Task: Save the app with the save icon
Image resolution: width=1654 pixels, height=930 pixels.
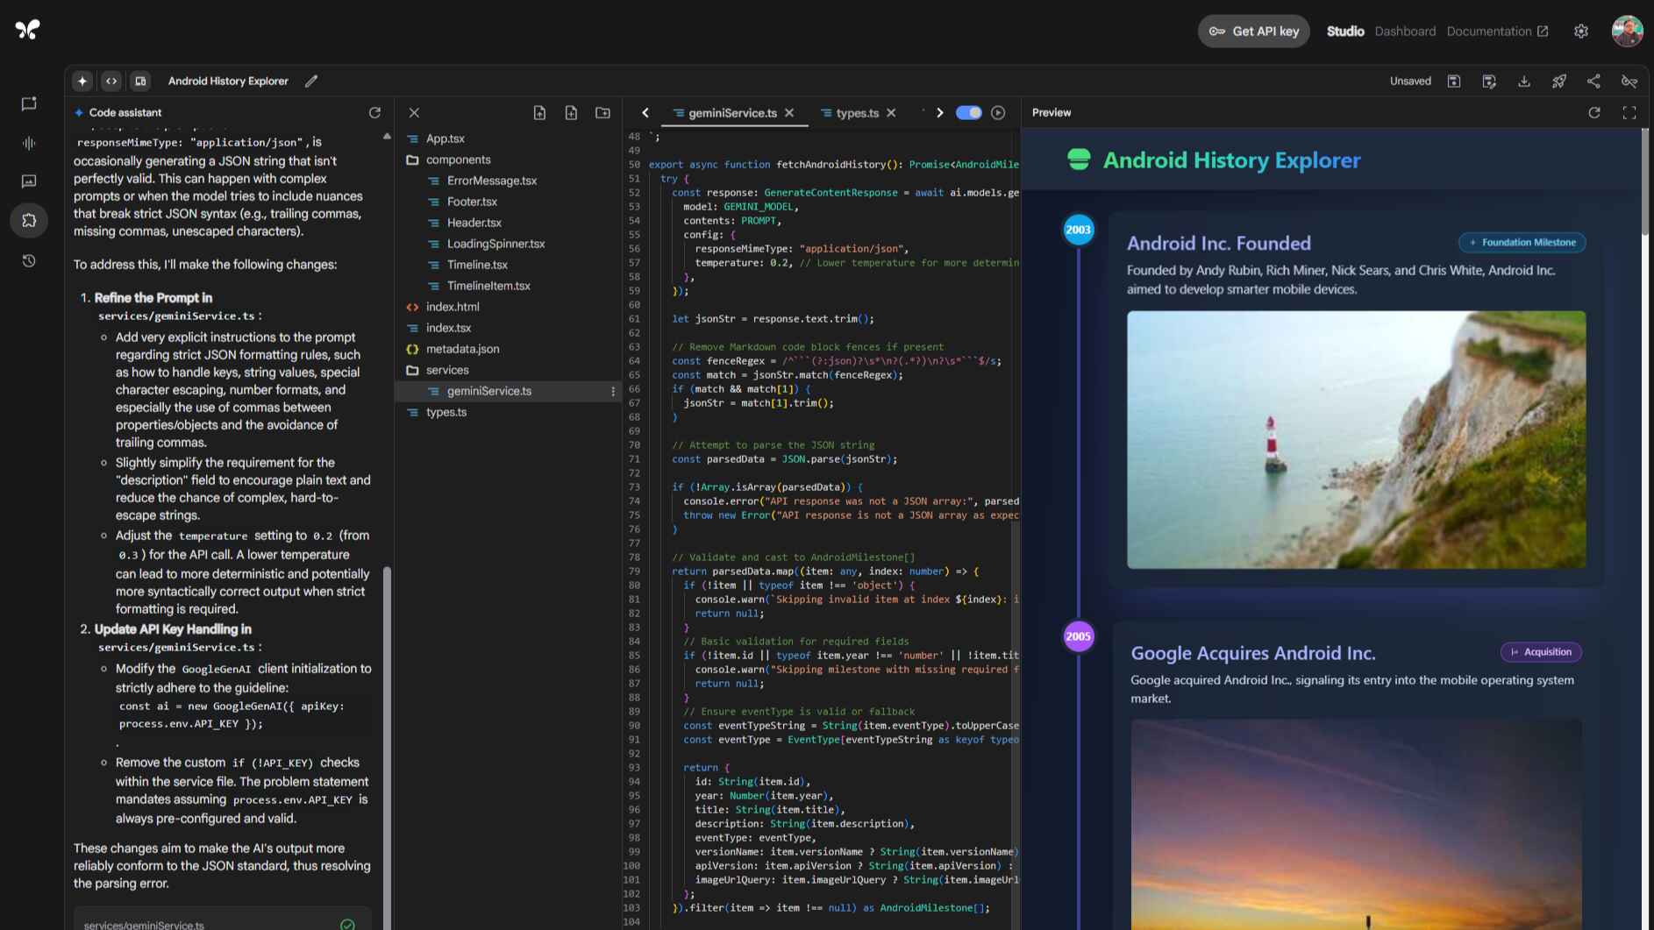Action: (x=1454, y=81)
